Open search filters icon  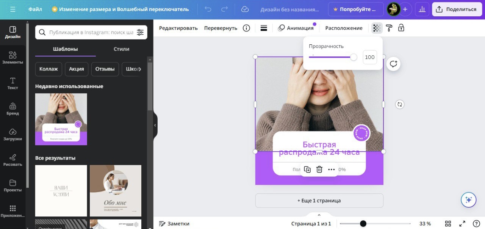140,33
